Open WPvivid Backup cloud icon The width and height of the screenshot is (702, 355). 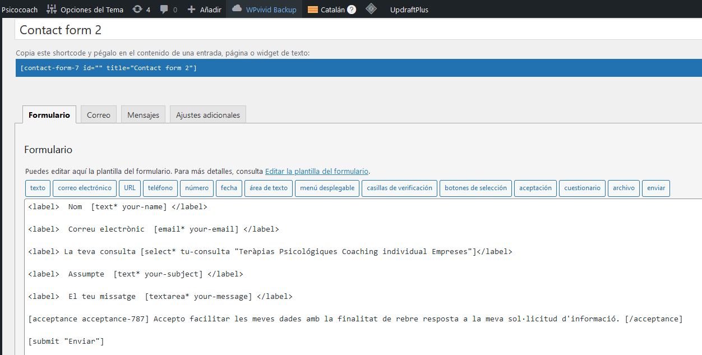tap(237, 9)
